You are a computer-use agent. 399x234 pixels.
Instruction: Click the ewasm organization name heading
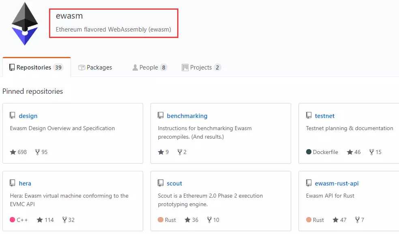(69, 16)
